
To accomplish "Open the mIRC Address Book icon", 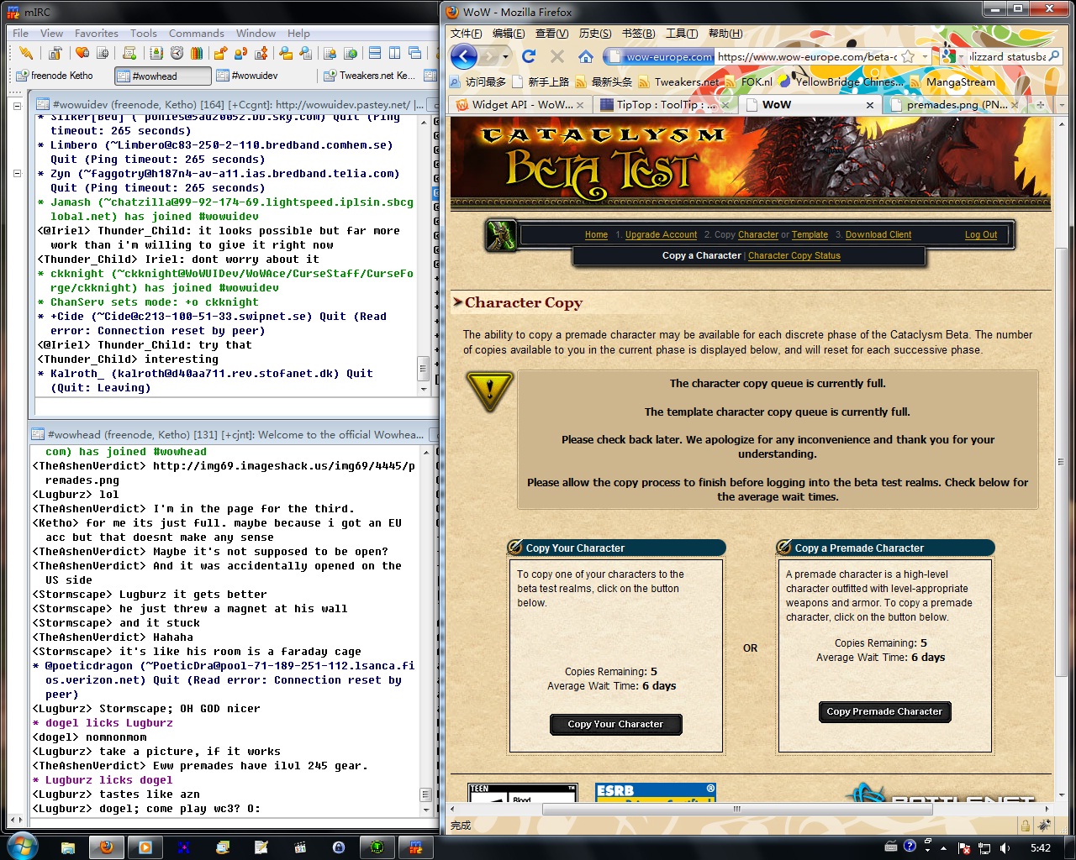I will (156, 54).
